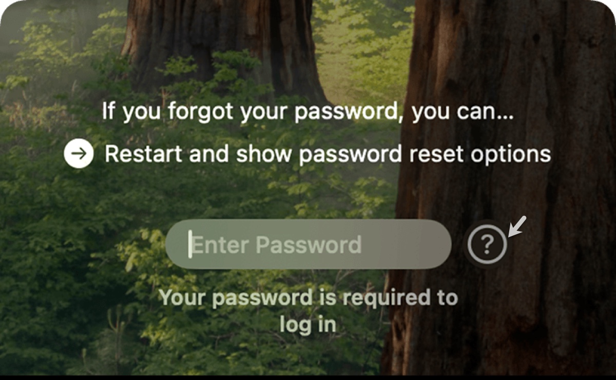The image size is (616, 380).
Task: Click 'you can...' in the forgot password line
Action: click(x=463, y=111)
